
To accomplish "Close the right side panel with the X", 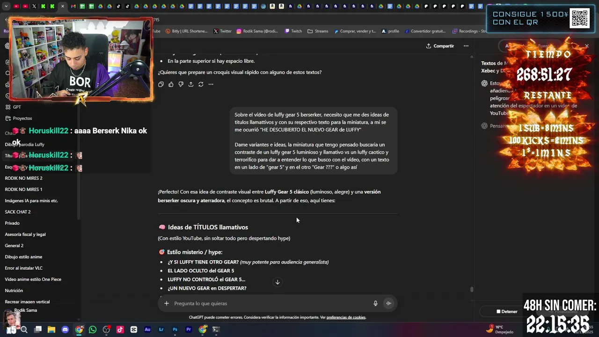I will pyautogui.click(x=587, y=46).
